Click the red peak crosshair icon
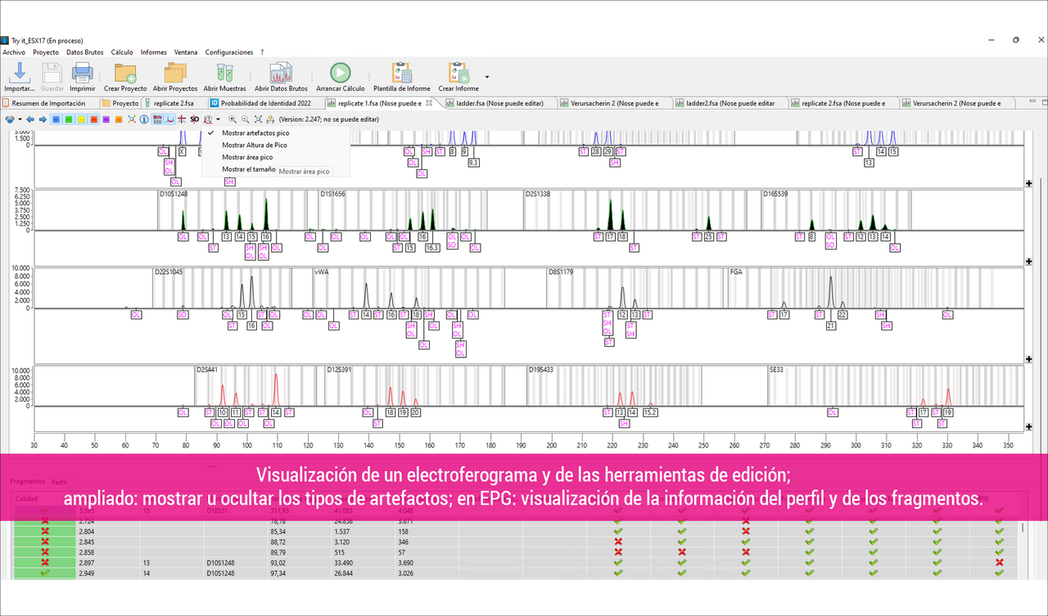 (x=182, y=119)
